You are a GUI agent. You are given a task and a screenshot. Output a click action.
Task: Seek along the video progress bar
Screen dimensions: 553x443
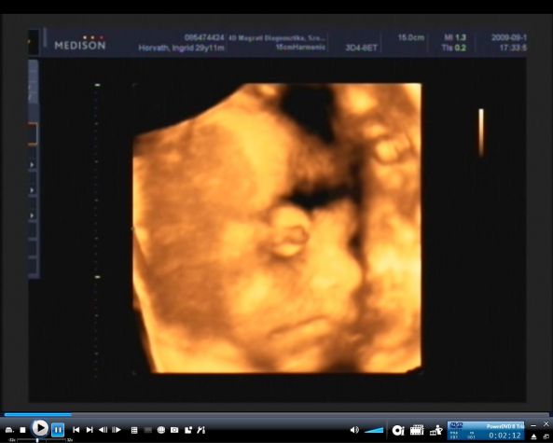tap(276, 414)
